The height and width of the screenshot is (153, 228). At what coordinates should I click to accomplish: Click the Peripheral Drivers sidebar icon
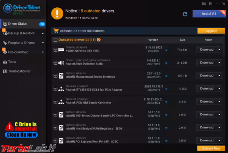point(5,43)
